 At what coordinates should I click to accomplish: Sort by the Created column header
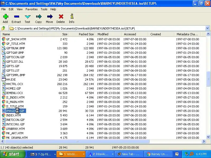tap(161, 34)
